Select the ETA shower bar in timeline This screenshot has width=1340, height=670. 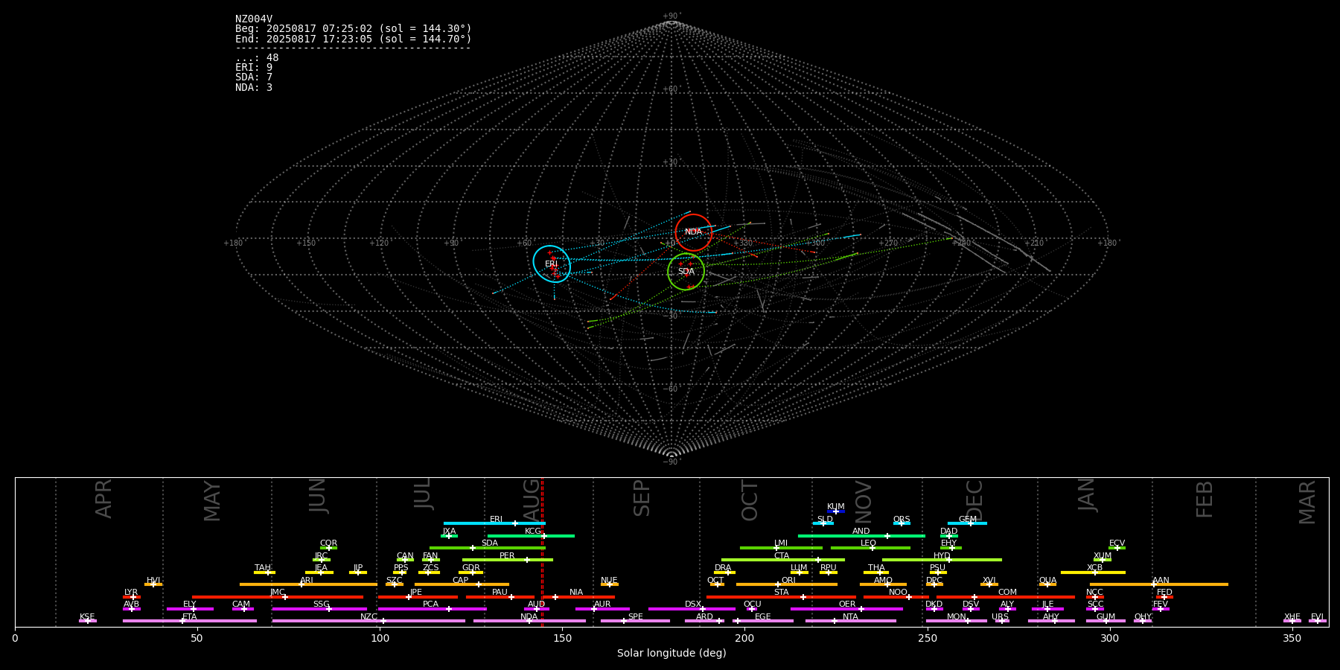(190, 621)
